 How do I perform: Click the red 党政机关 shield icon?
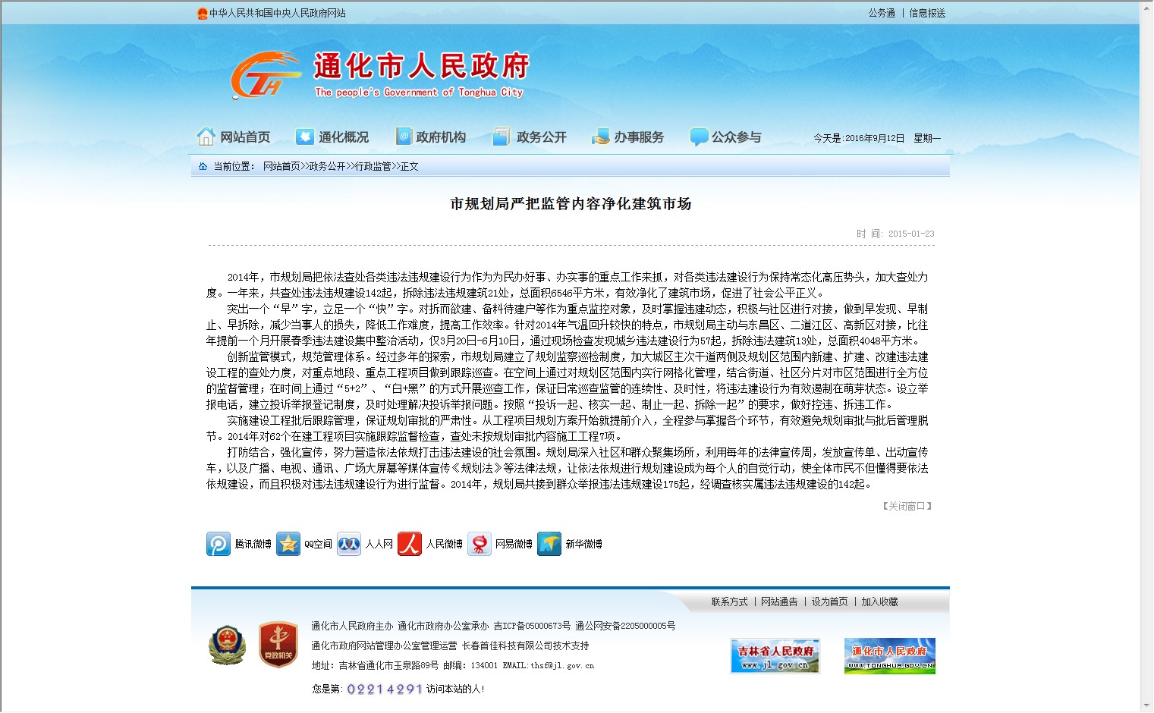click(x=278, y=645)
